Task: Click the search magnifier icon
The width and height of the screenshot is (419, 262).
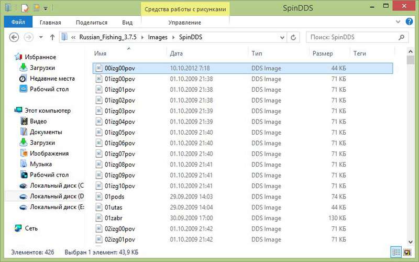Action: coord(401,37)
